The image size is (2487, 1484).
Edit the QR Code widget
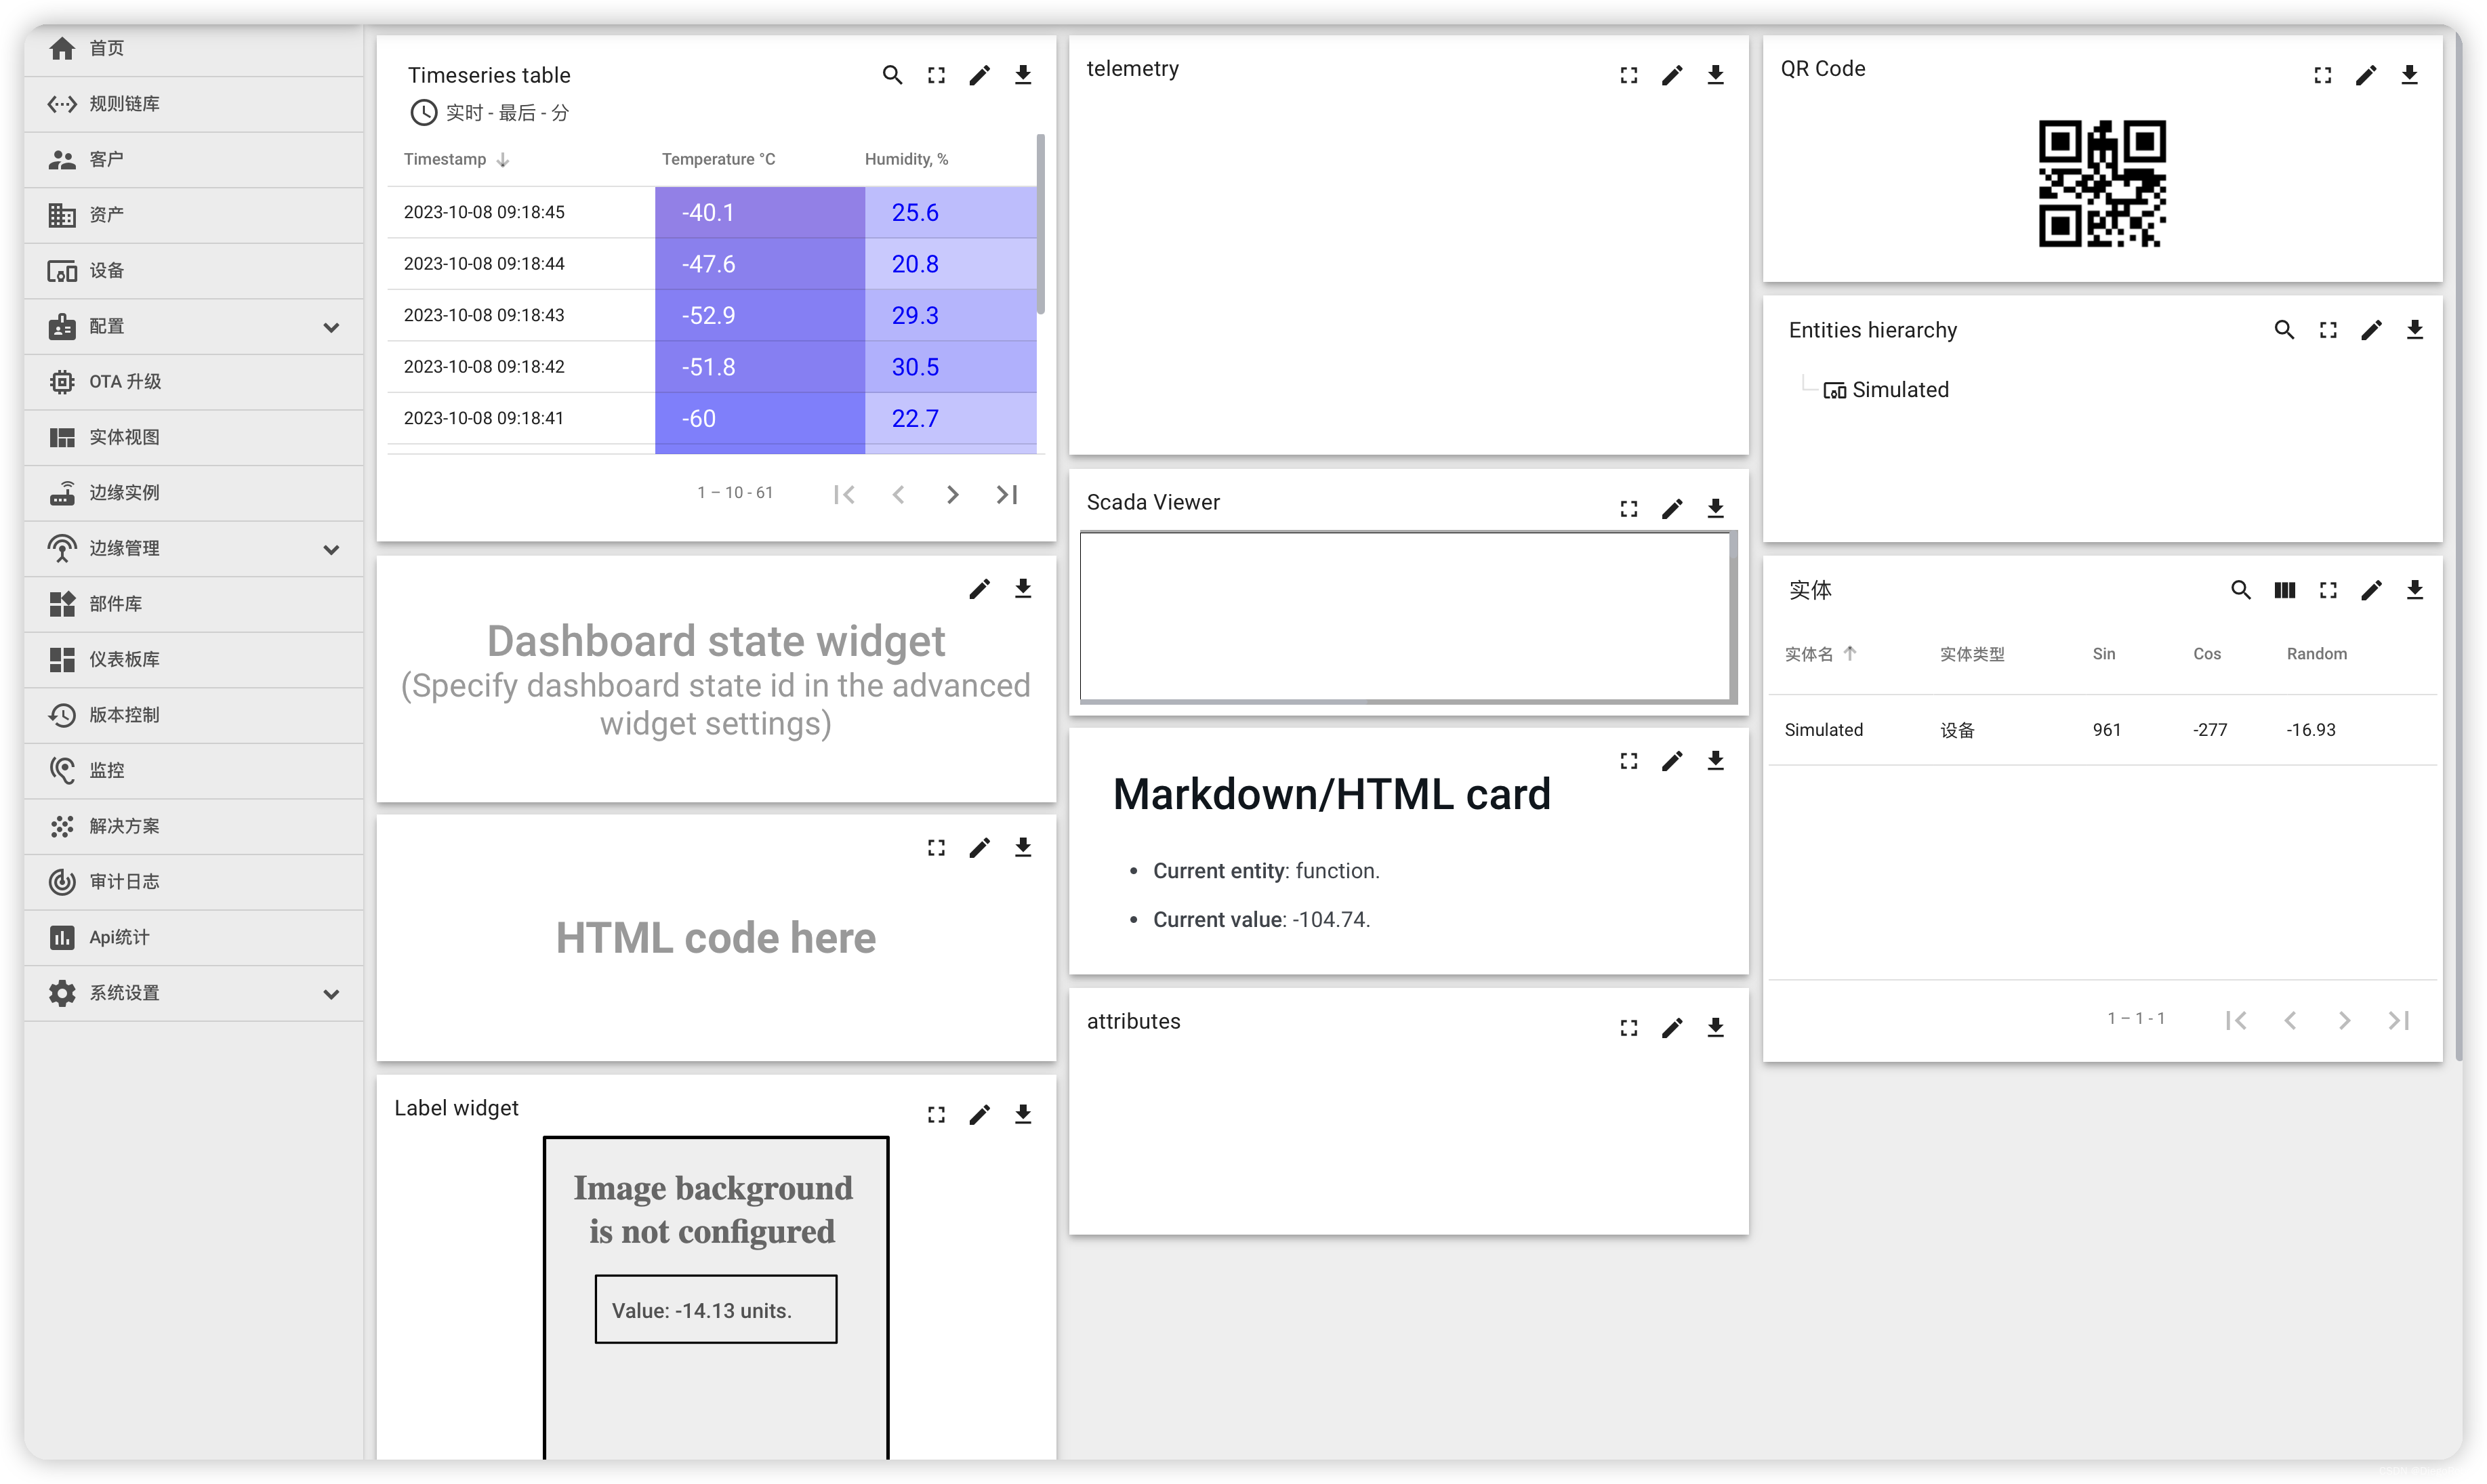[x=2366, y=75]
